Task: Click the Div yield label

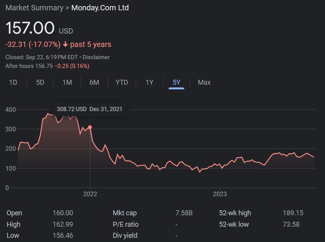Action: tap(125, 236)
